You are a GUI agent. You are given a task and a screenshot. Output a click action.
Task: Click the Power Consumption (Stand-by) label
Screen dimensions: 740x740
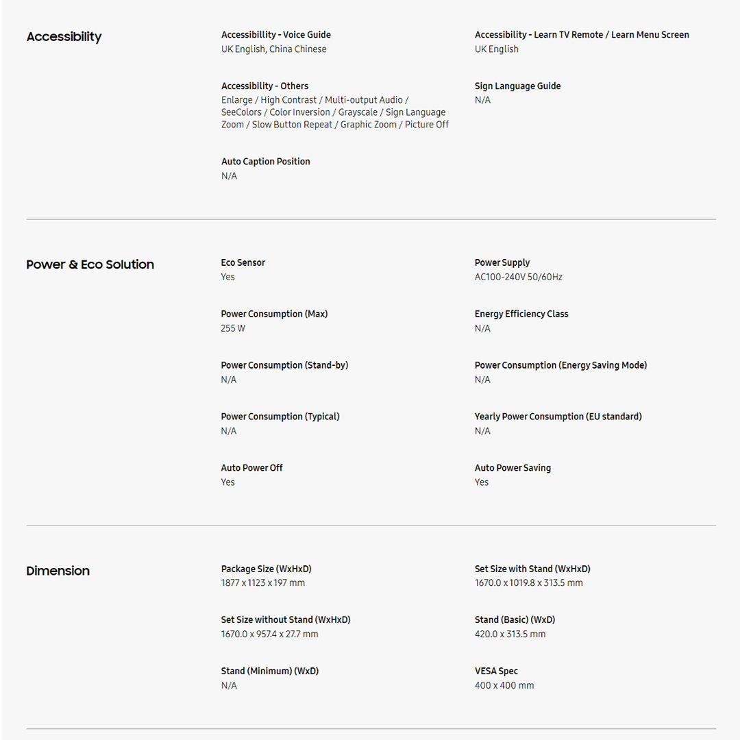(x=284, y=365)
